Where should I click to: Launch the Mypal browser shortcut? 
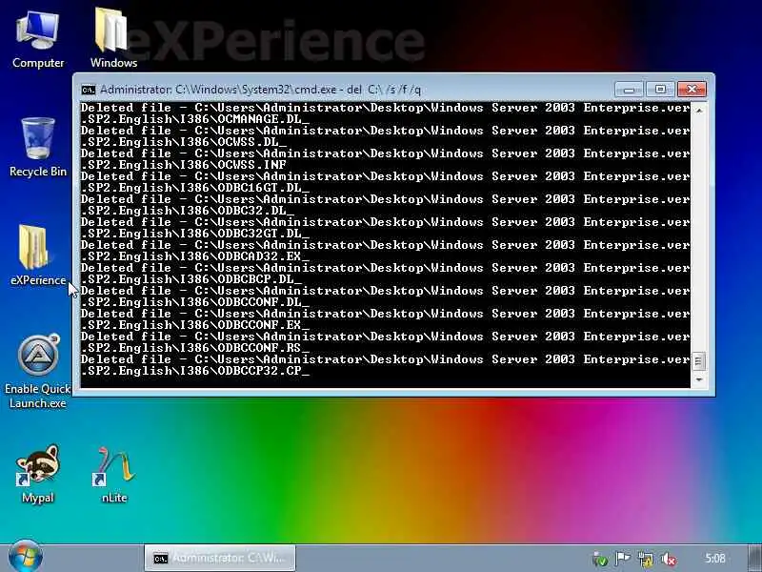tap(38, 474)
